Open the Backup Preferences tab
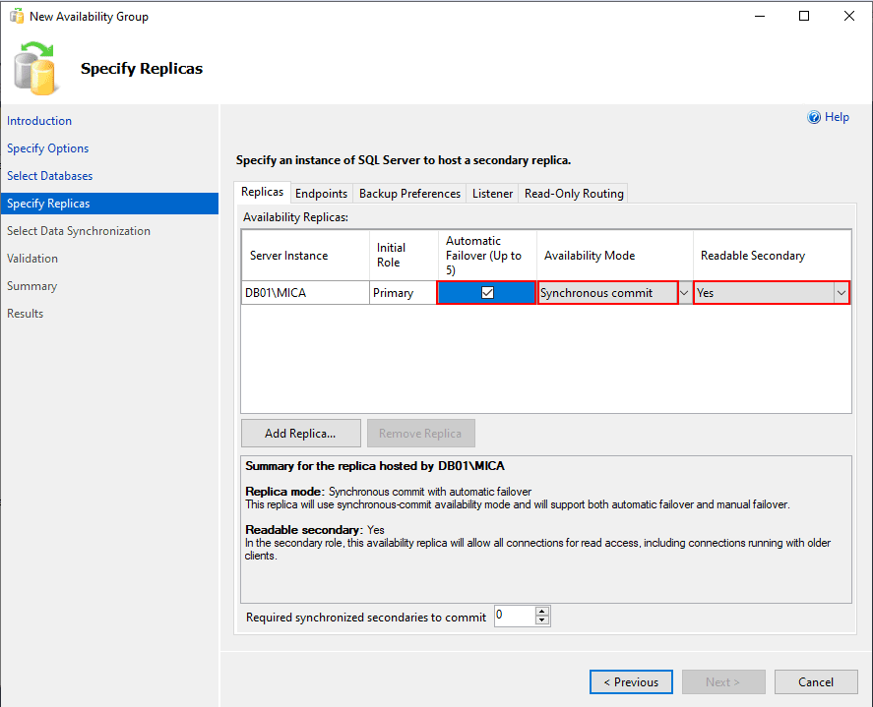Screen dimensions: 873x707 click(x=409, y=194)
